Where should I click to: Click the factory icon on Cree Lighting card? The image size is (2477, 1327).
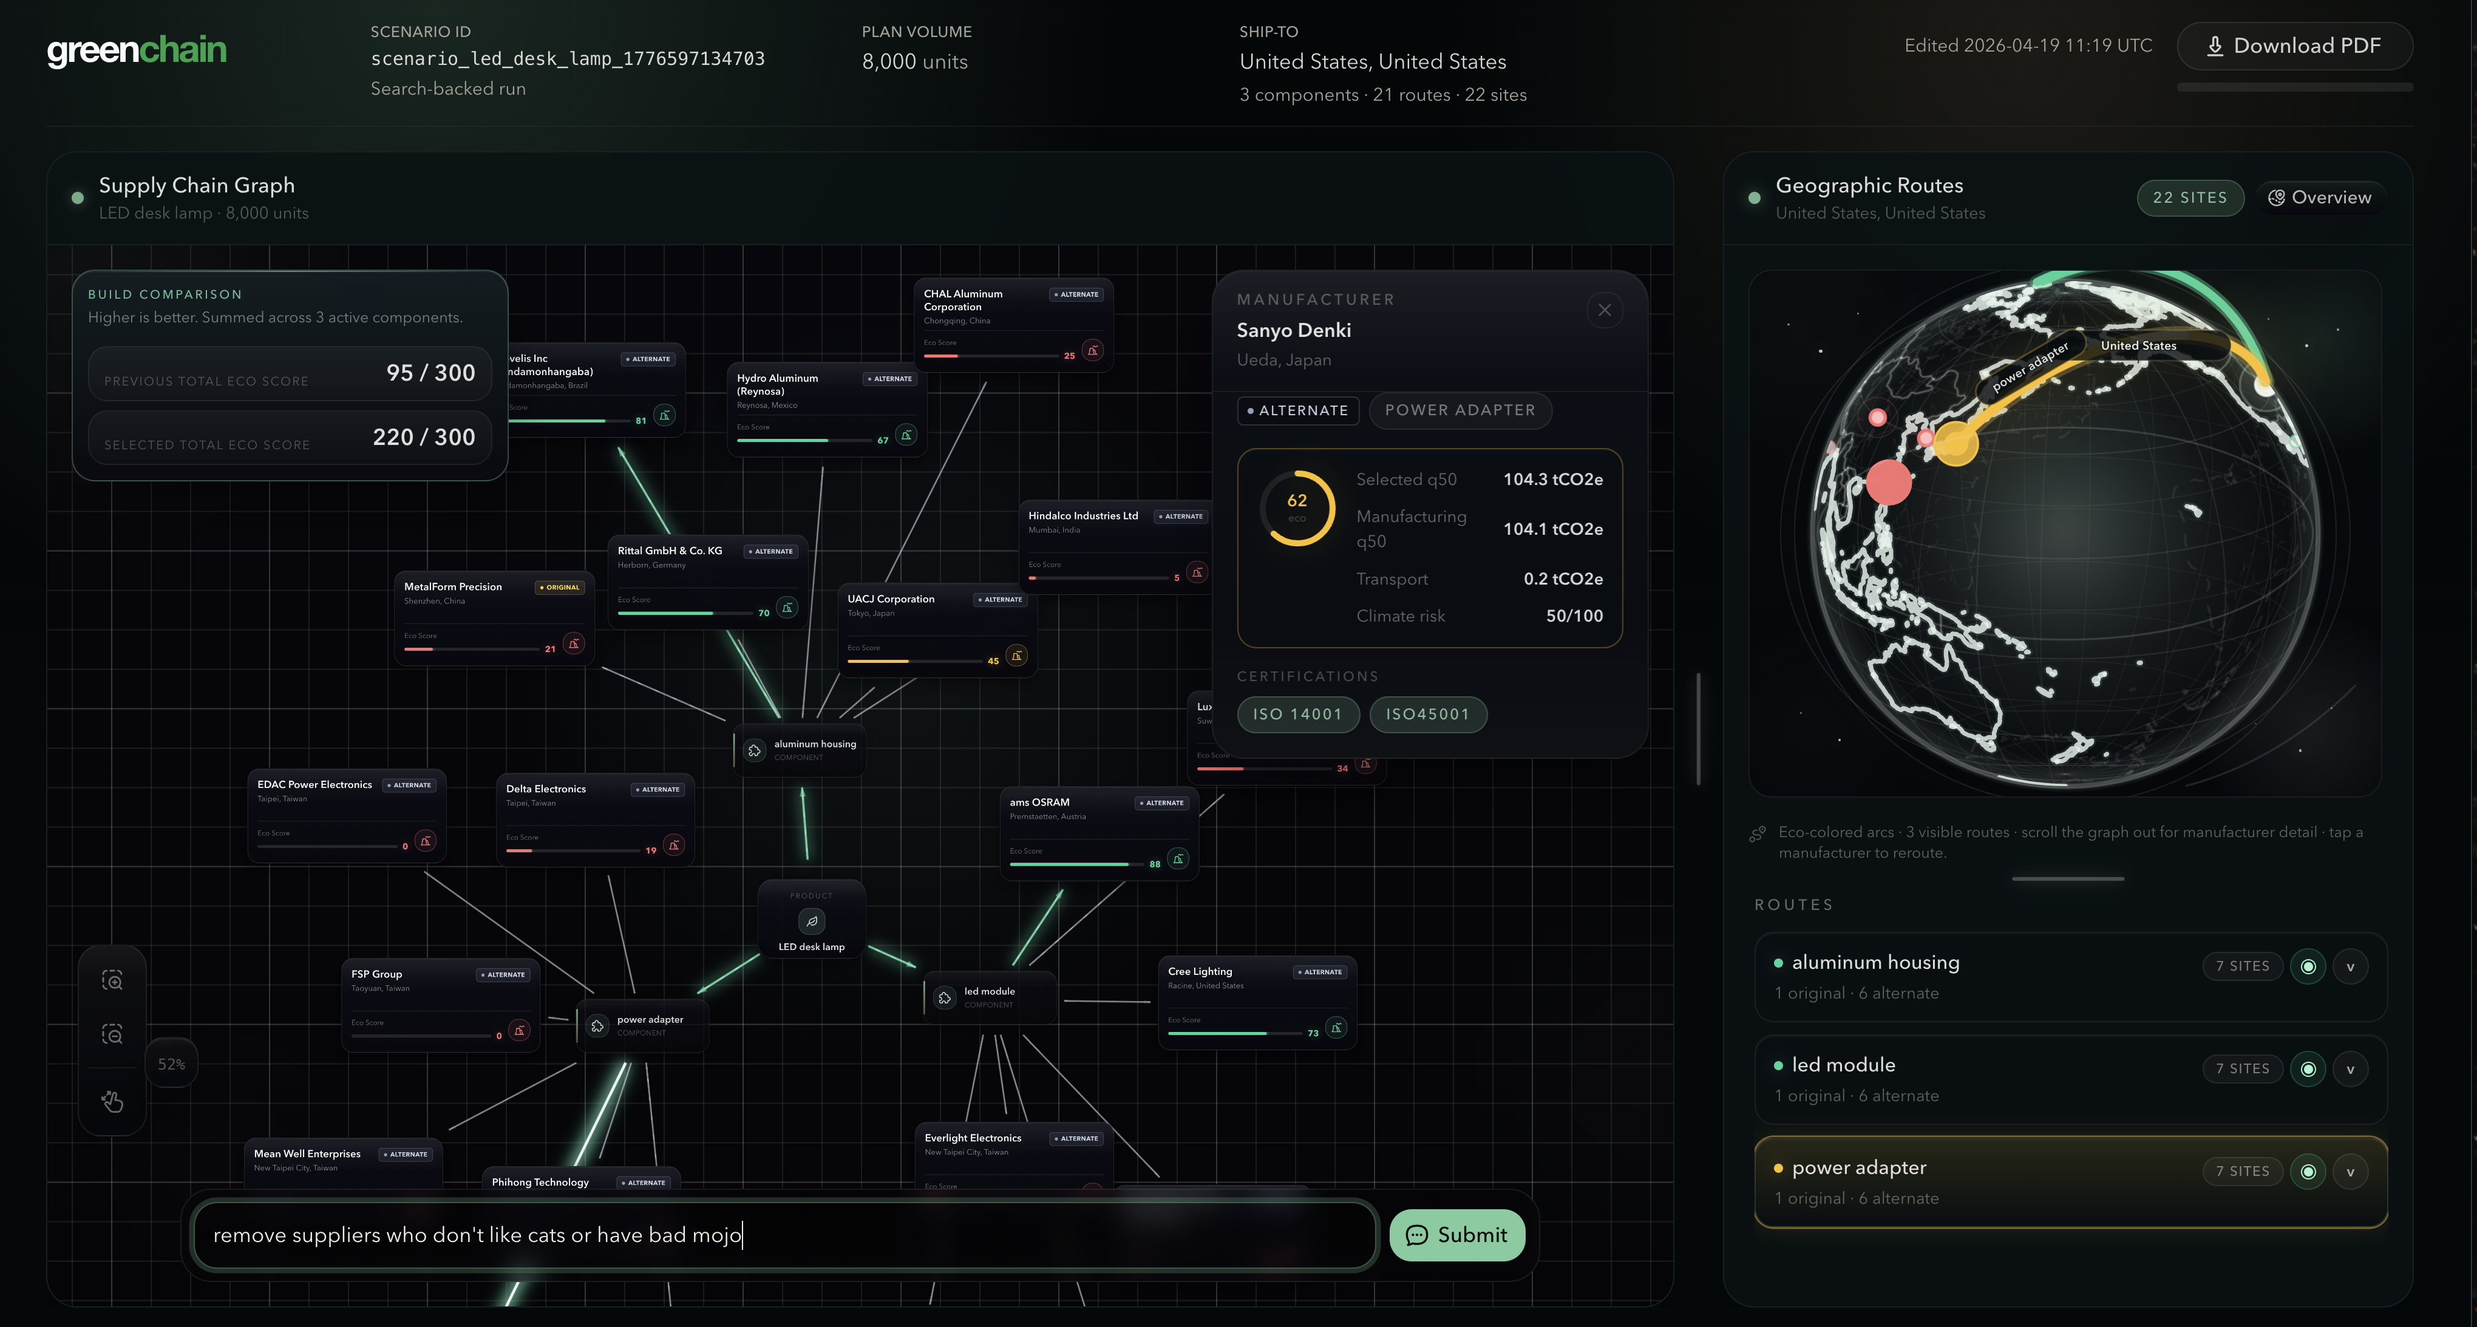point(1336,1028)
